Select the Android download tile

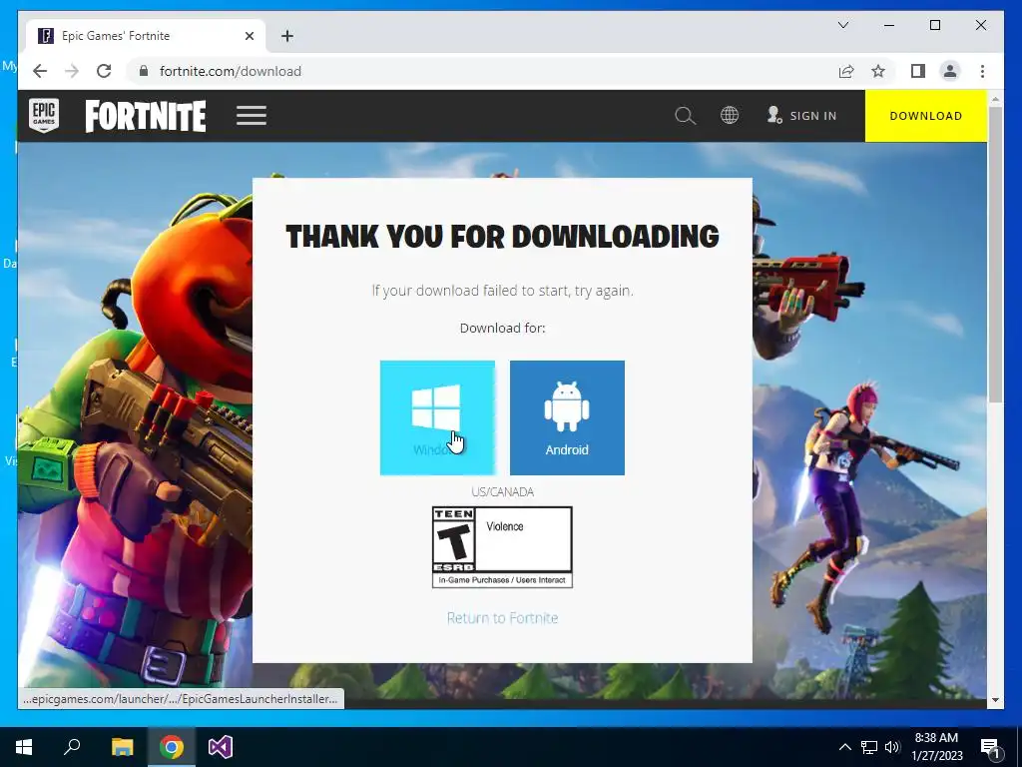567,417
